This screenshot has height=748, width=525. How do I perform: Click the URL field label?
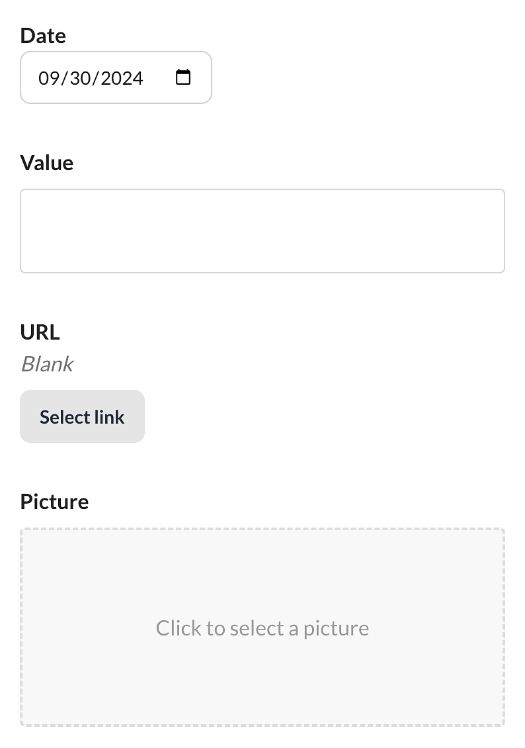point(40,332)
